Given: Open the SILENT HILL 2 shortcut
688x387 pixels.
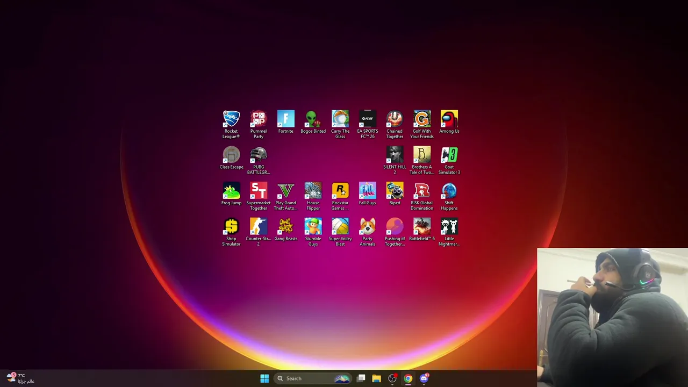Looking at the screenshot, I should (x=395, y=155).
